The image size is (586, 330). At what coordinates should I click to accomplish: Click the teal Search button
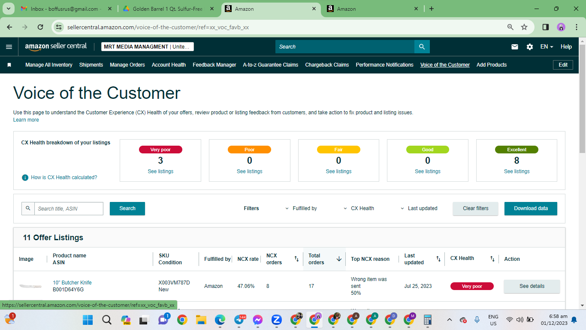127,208
